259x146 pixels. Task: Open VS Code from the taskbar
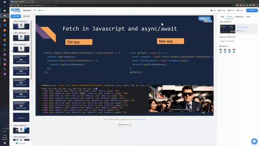[4, 26]
